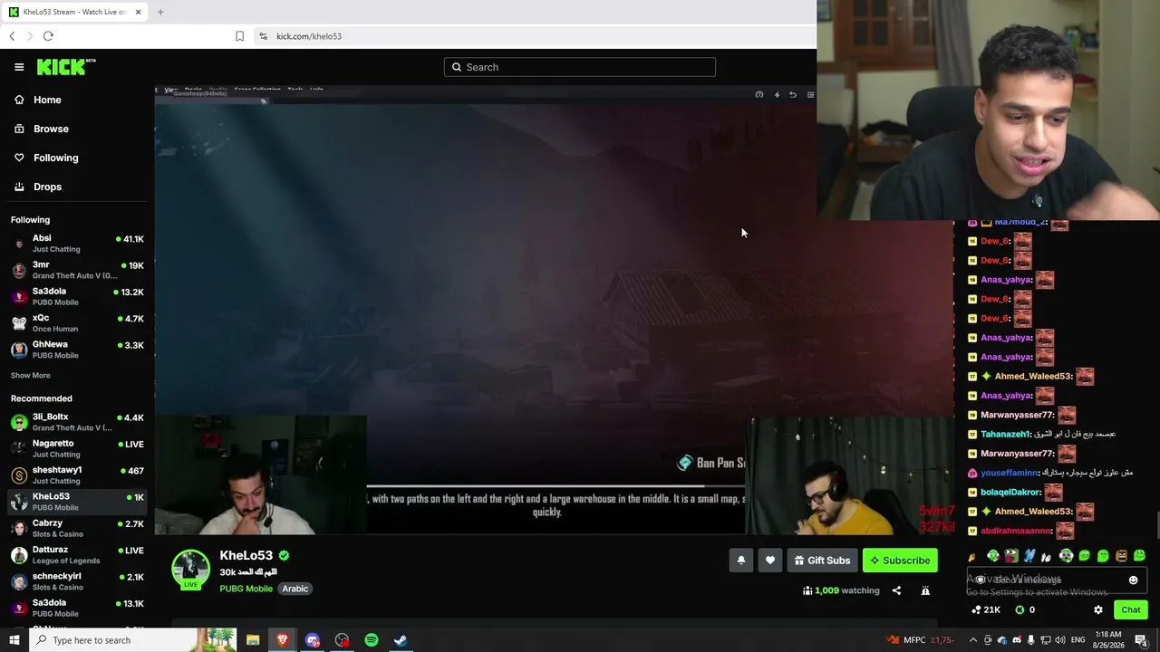Viewport: 1160px width, 652px height.
Task: Click the Kick search box
Action: point(580,67)
